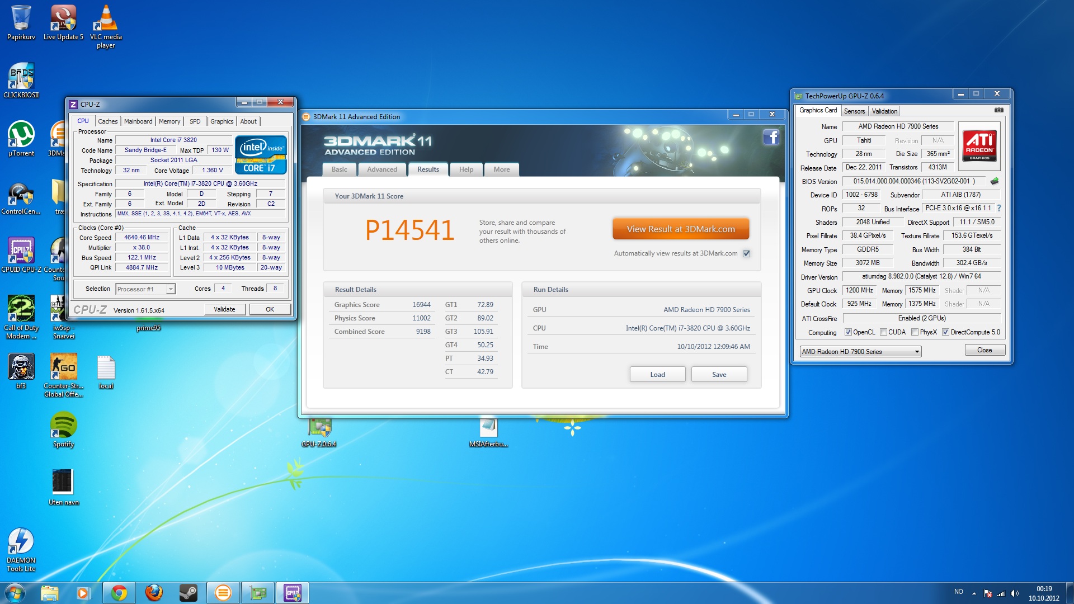The width and height of the screenshot is (1074, 604).
Task: Open Live Update 5 desktop shortcut
Action: click(x=63, y=22)
